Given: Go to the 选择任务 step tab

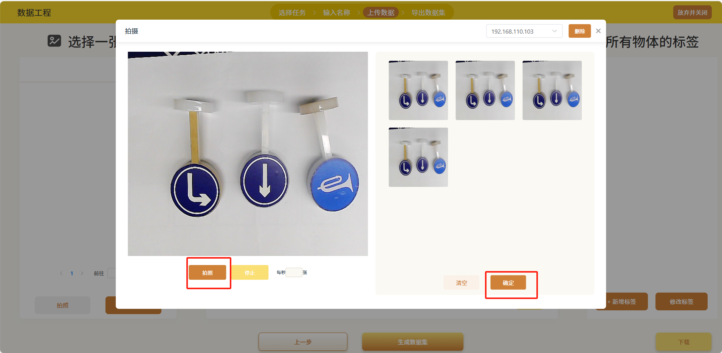Looking at the screenshot, I should 292,12.
